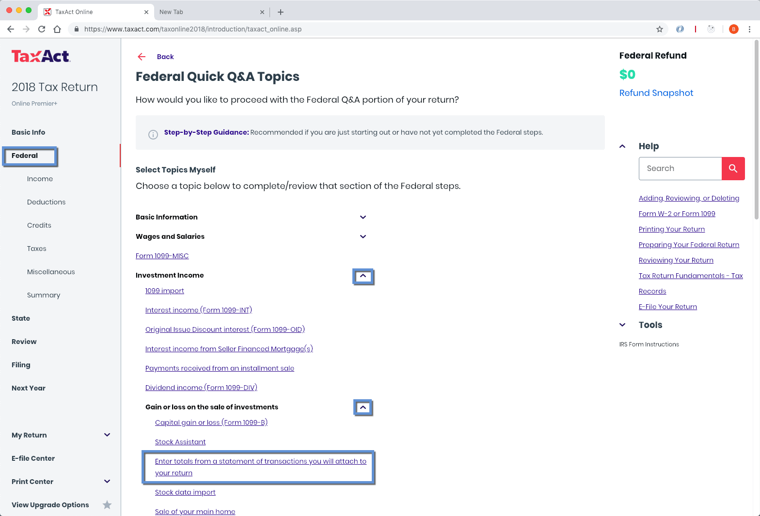The image size is (760, 516).
Task: Click the browser address bar
Action: pos(368,29)
